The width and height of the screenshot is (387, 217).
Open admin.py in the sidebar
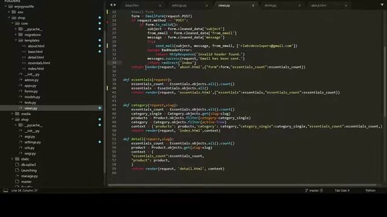pyautogui.click(x=31, y=80)
